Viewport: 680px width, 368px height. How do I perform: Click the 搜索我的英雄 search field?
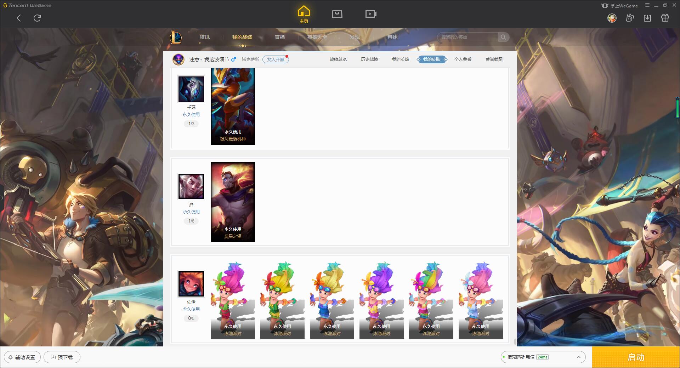click(468, 37)
